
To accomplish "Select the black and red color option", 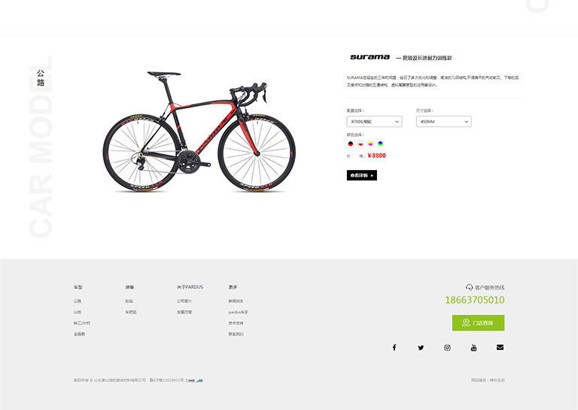I will (351, 144).
